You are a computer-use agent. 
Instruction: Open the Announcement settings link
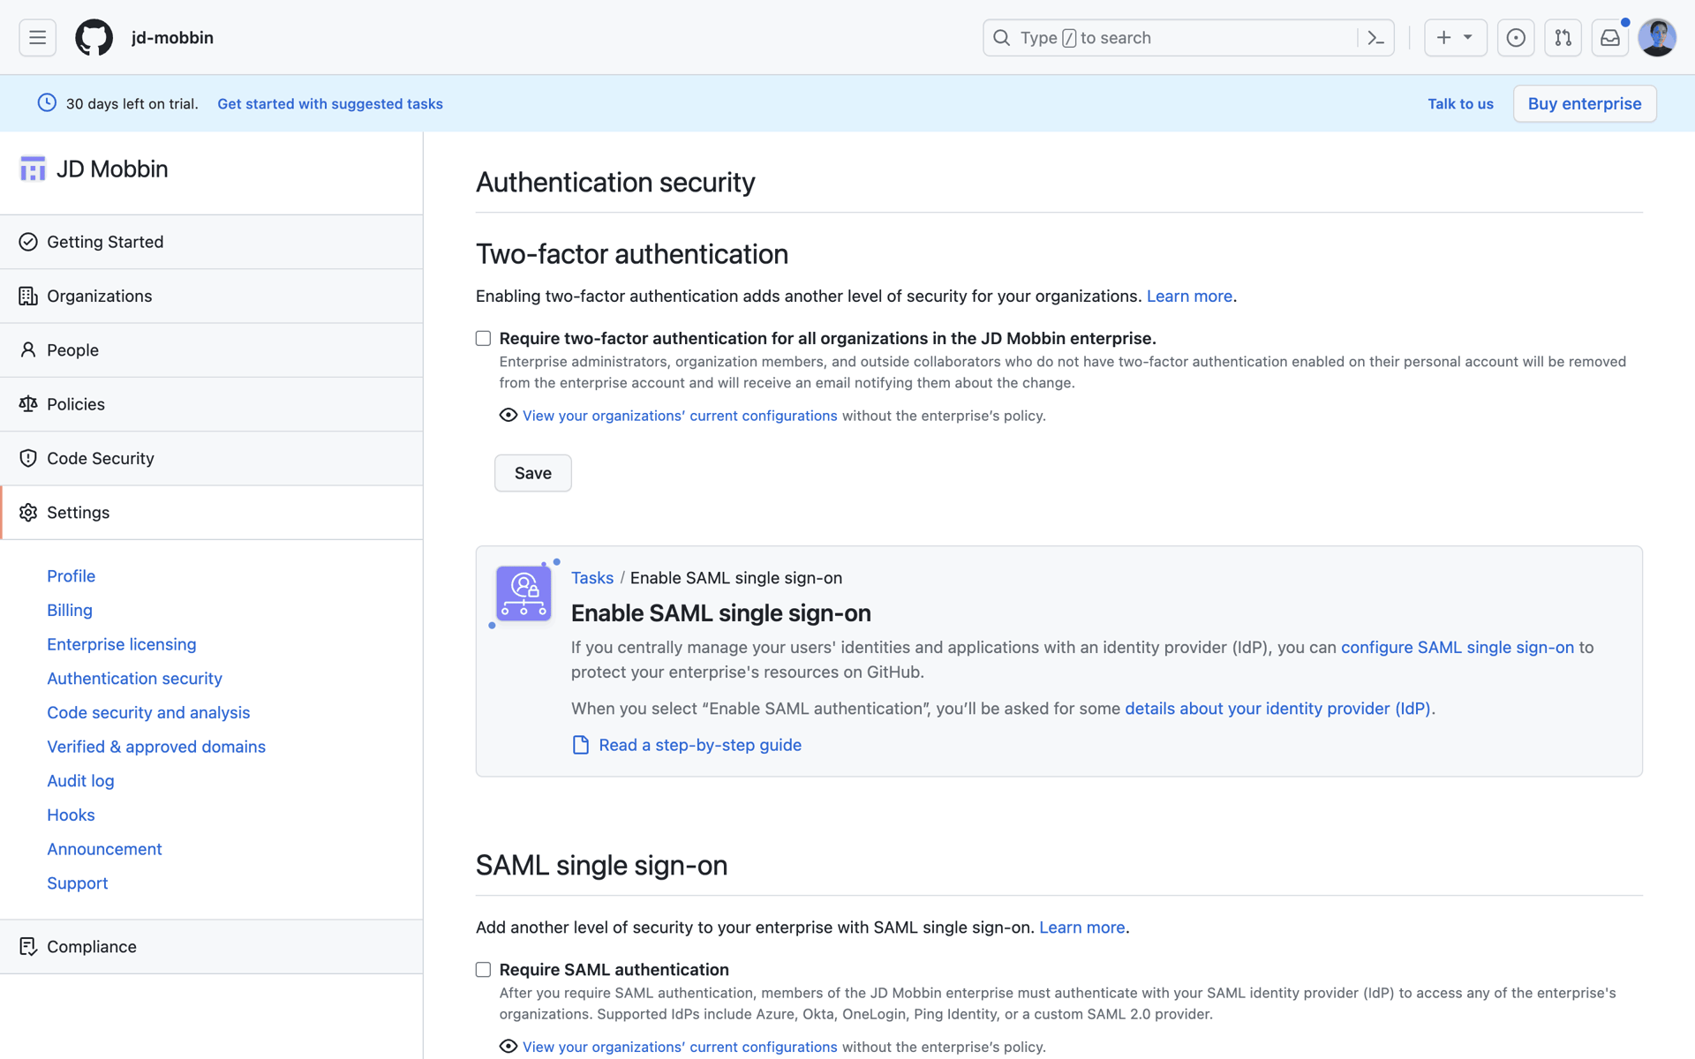(x=104, y=849)
